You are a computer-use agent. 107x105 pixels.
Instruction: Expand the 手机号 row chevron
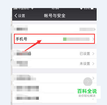coord(93,39)
